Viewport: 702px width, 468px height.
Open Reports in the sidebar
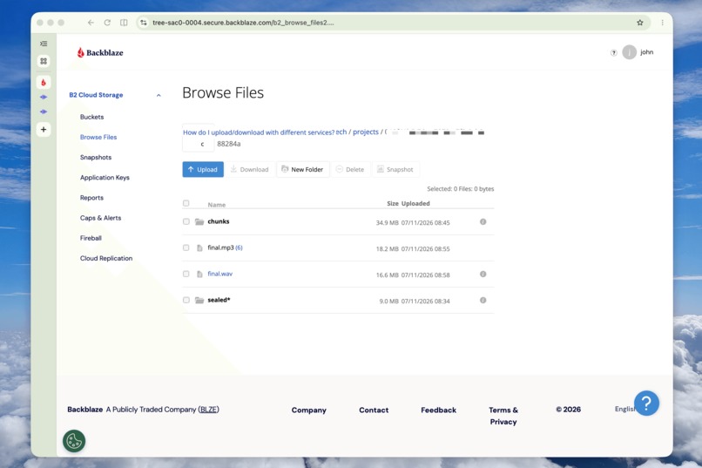91,198
